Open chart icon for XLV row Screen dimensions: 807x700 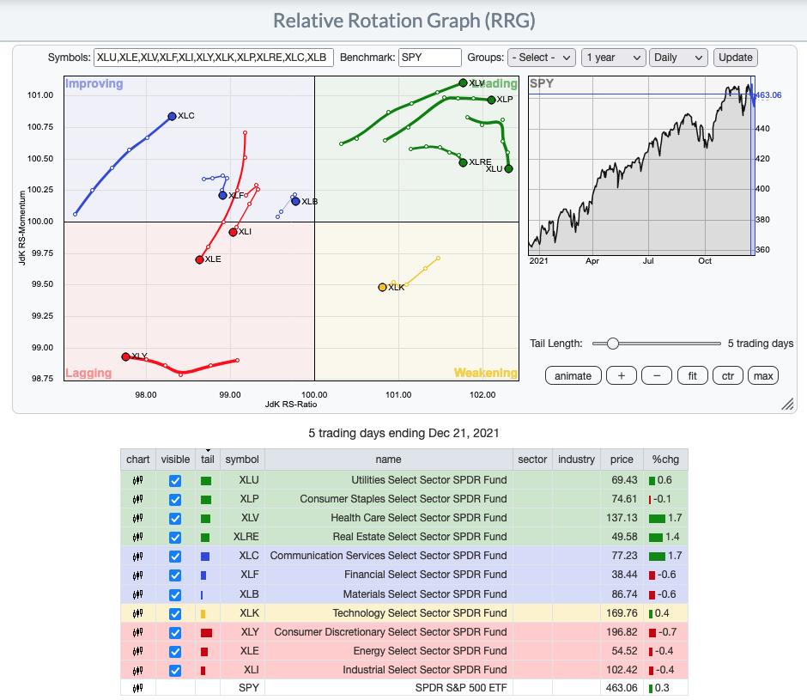coord(137,518)
